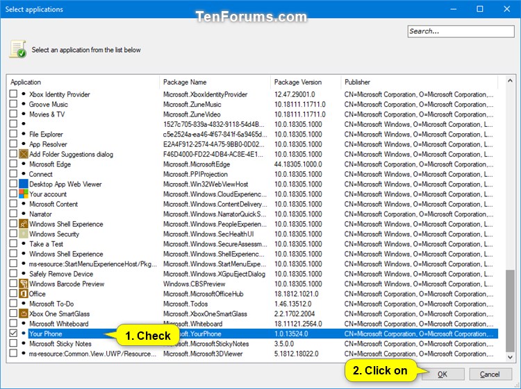Click version 5.1812.18022.0
This screenshot has height=389, width=521.
pos(296,354)
